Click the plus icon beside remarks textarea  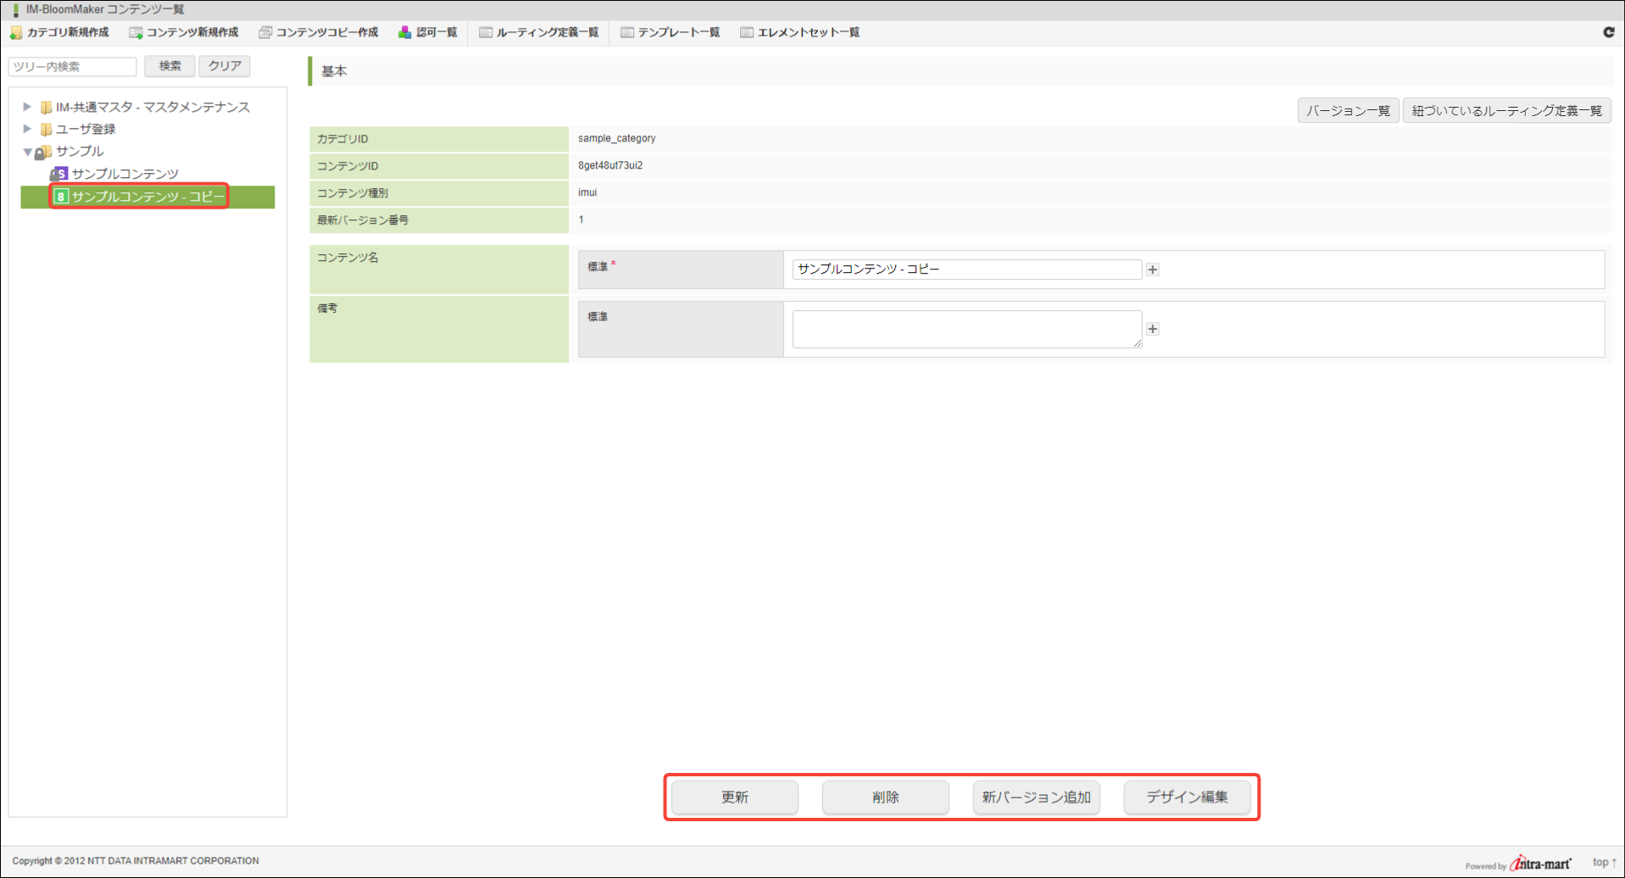point(1153,329)
